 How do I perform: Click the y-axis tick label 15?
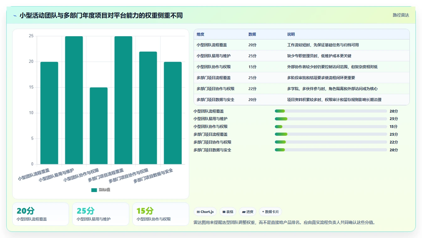click(x=31, y=87)
